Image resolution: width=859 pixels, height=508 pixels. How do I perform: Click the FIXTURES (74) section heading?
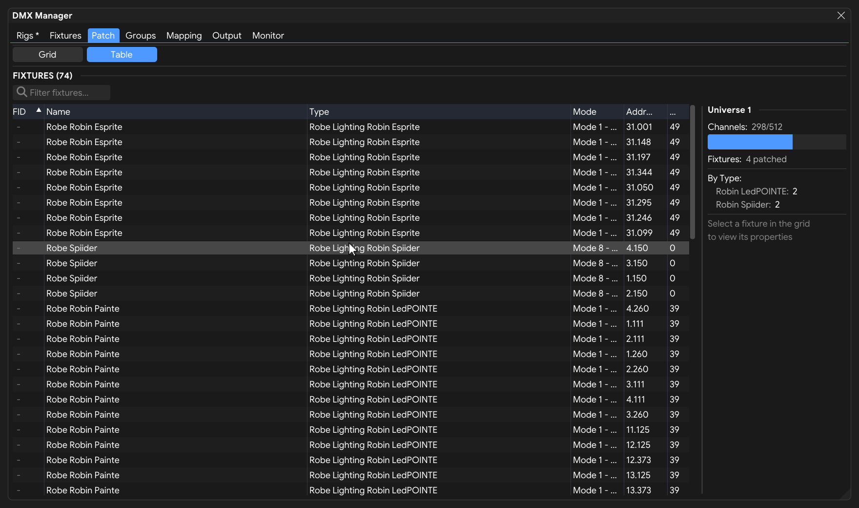click(42, 76)
